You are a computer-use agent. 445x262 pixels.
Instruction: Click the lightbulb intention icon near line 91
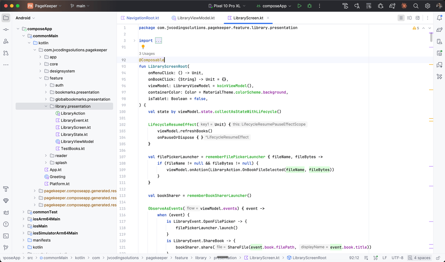(143, 47)
